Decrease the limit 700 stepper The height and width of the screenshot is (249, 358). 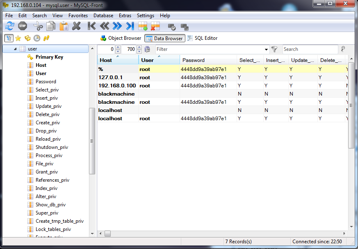(x=139, y=51)
